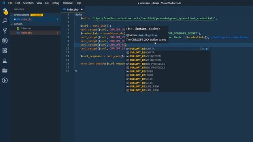The width and height of the screenshot is (253, 142).
Task: Switch to the index.php editor tab
Action: coord(73,9)
